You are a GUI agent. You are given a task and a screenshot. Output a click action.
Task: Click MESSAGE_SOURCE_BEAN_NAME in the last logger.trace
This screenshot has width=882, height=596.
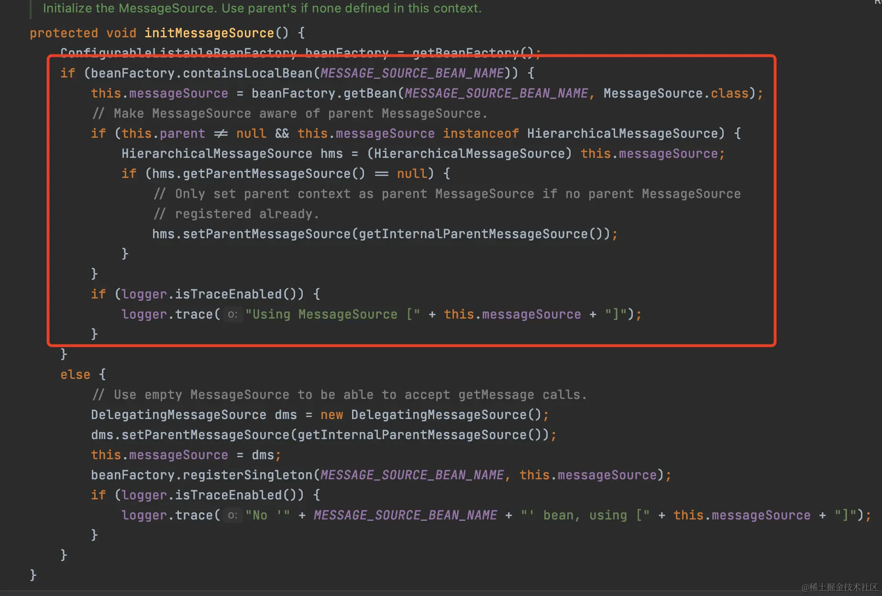pos(405,515)
